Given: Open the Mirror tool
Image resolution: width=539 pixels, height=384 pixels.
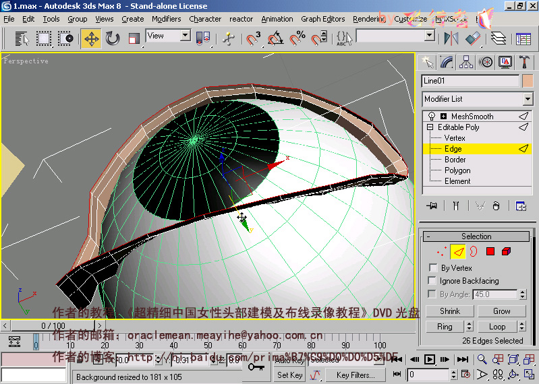Looking at the screenshot, I should (x=451, y=38).
